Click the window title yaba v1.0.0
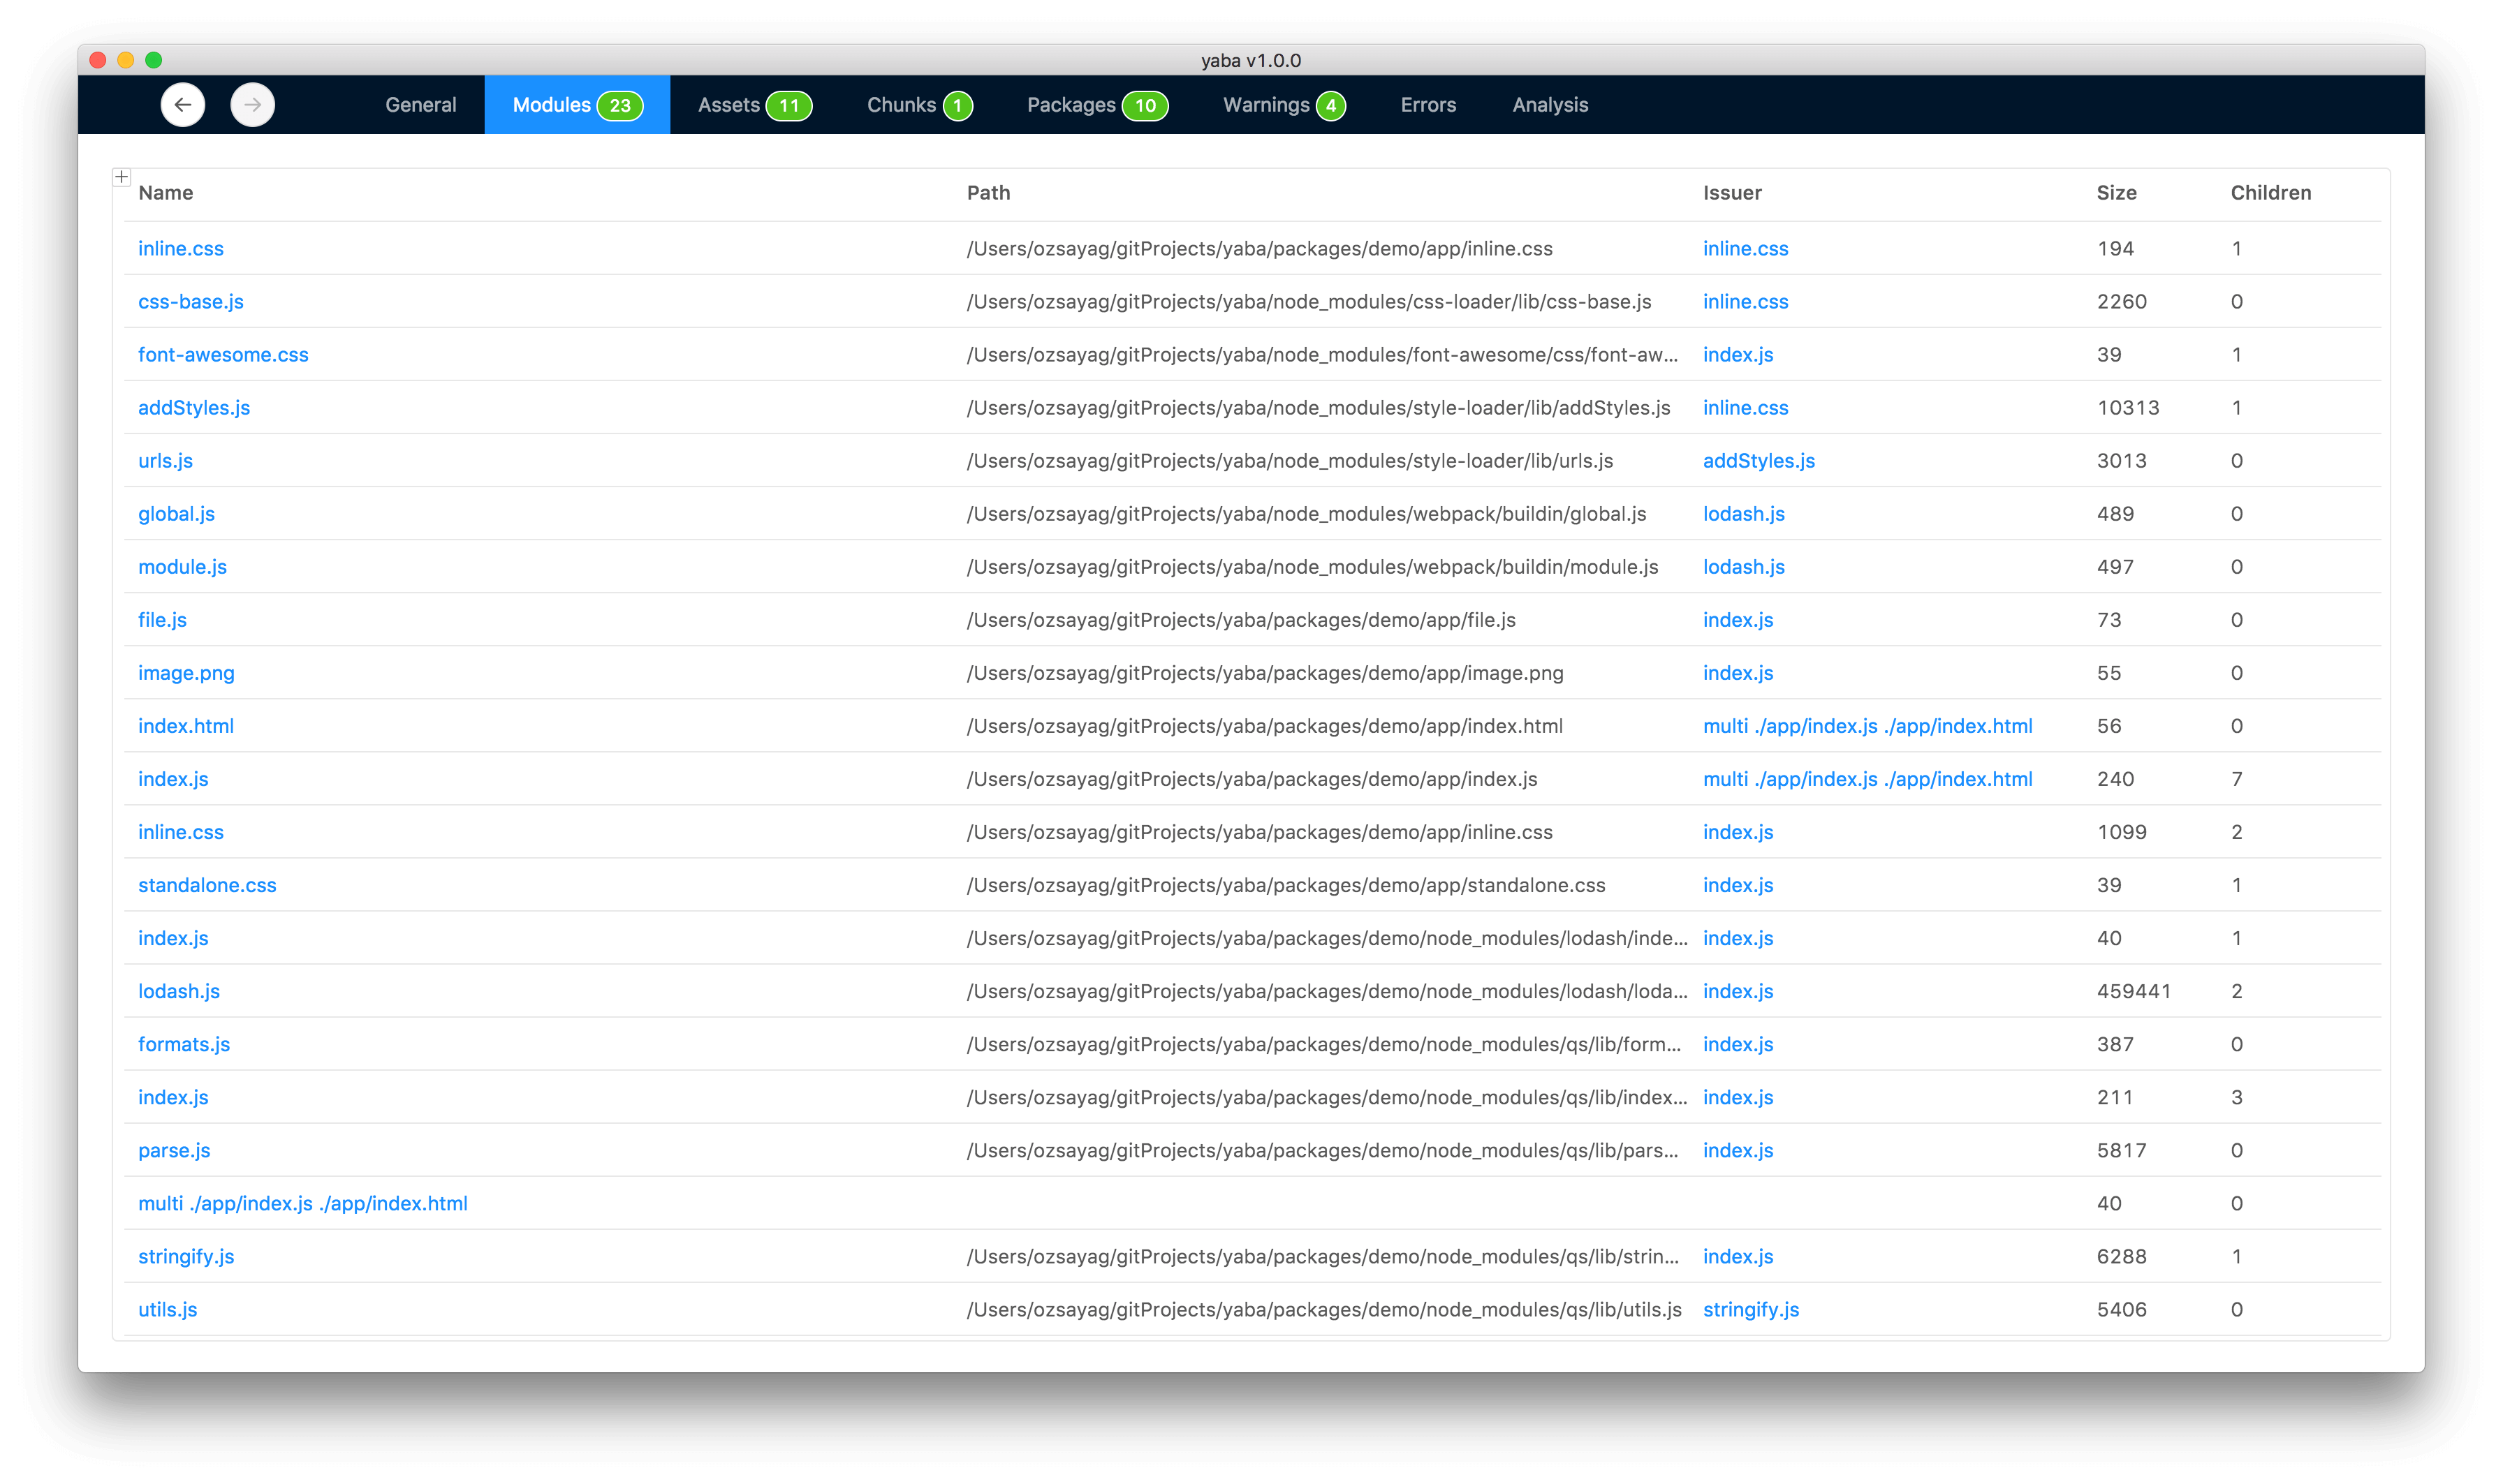 (x=1251, y=60)
